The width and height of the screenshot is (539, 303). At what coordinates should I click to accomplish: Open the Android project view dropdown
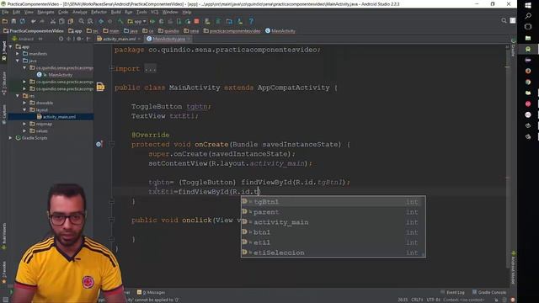pyautogui.click(x=27, y=39)
